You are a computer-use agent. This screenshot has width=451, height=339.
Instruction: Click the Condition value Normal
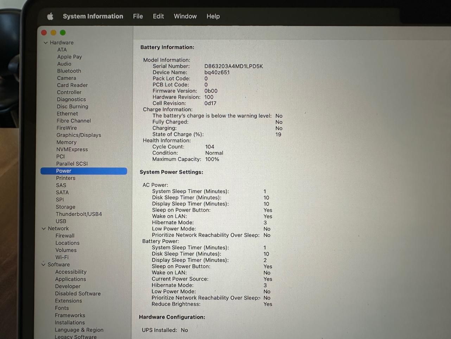coord(214,153)
